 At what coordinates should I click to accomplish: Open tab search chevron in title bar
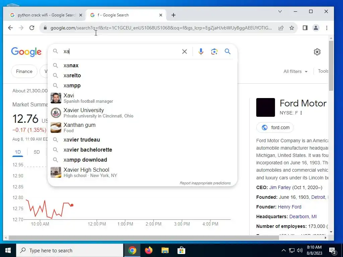click(280, 11)
